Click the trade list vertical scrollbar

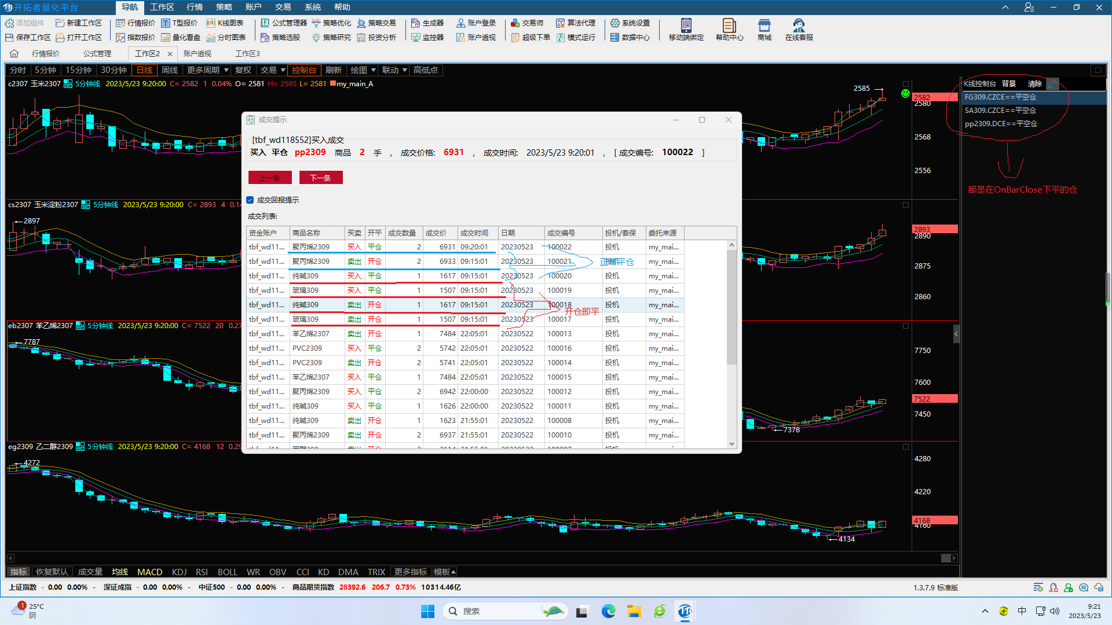[x=731, y=307]
